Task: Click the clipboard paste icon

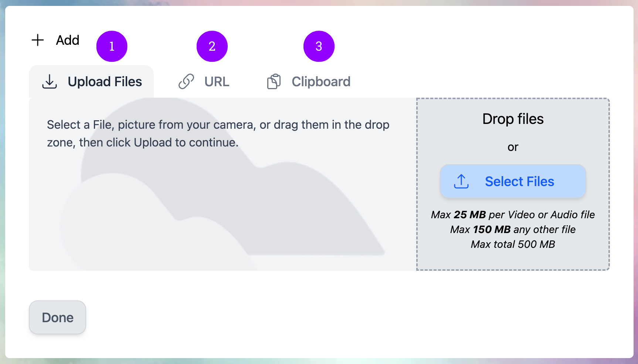Action: coord(274,81)
